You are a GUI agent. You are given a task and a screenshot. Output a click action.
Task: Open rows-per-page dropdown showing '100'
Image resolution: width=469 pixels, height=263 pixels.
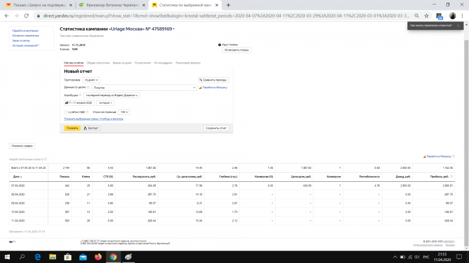pyautogui.click(x=124, y=112)
